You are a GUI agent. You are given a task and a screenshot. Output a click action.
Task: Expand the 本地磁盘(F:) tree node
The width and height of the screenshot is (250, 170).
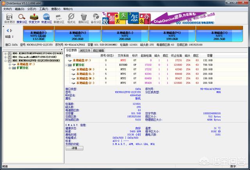click(10, 64)
